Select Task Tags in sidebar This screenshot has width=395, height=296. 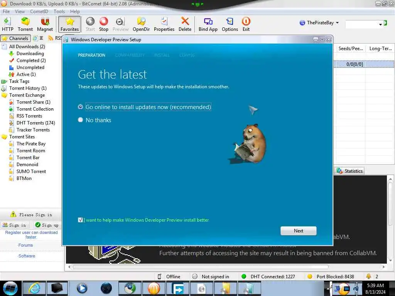coord(19,81)
